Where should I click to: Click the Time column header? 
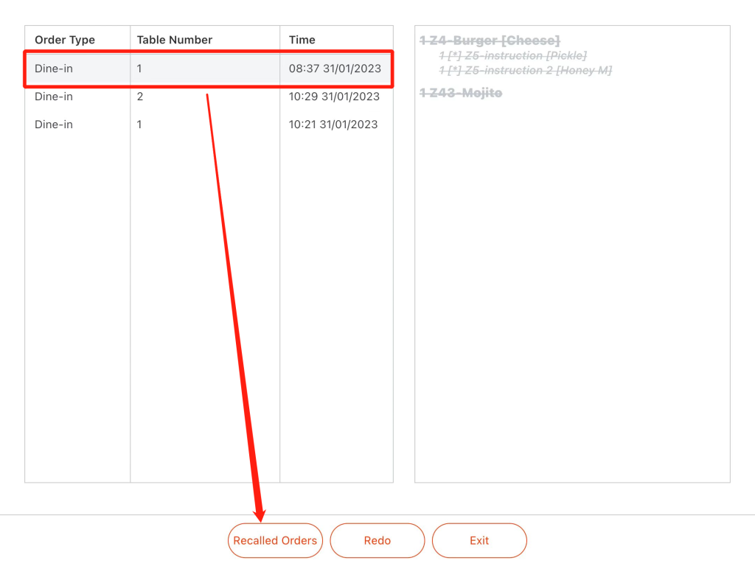coord(302,40)
